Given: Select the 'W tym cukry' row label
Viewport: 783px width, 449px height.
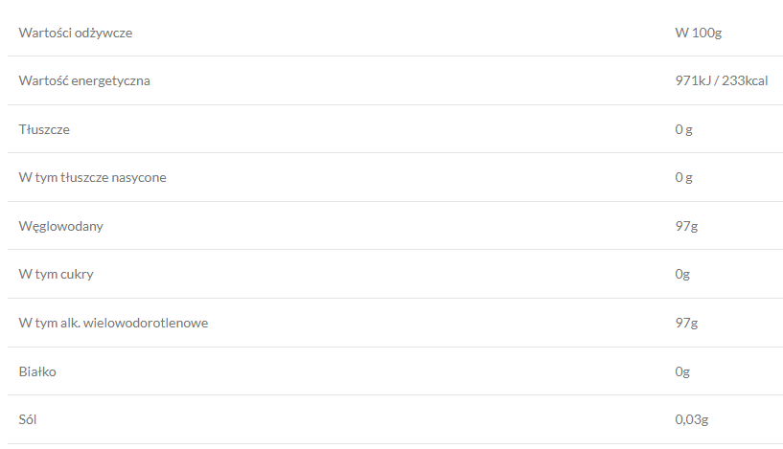Looking at the screenshot, I should (57, 275).
